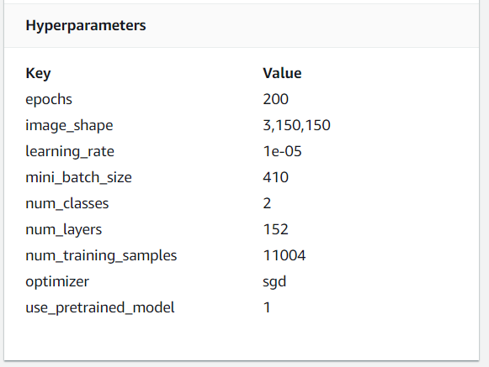The width and height of the screenshot is (489, 367).
Task: Click the epochs value 200
Action: (x=275, y=99)
